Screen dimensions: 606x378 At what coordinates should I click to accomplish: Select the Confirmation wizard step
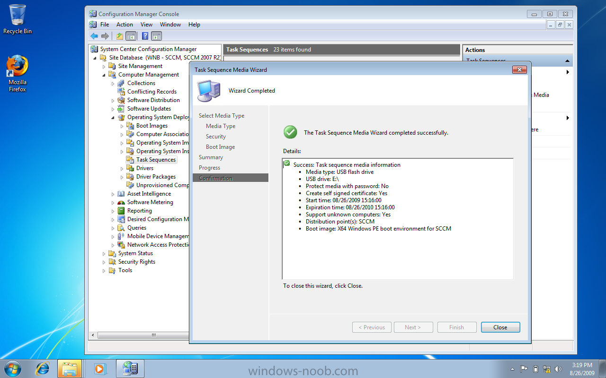click(231, 178)
